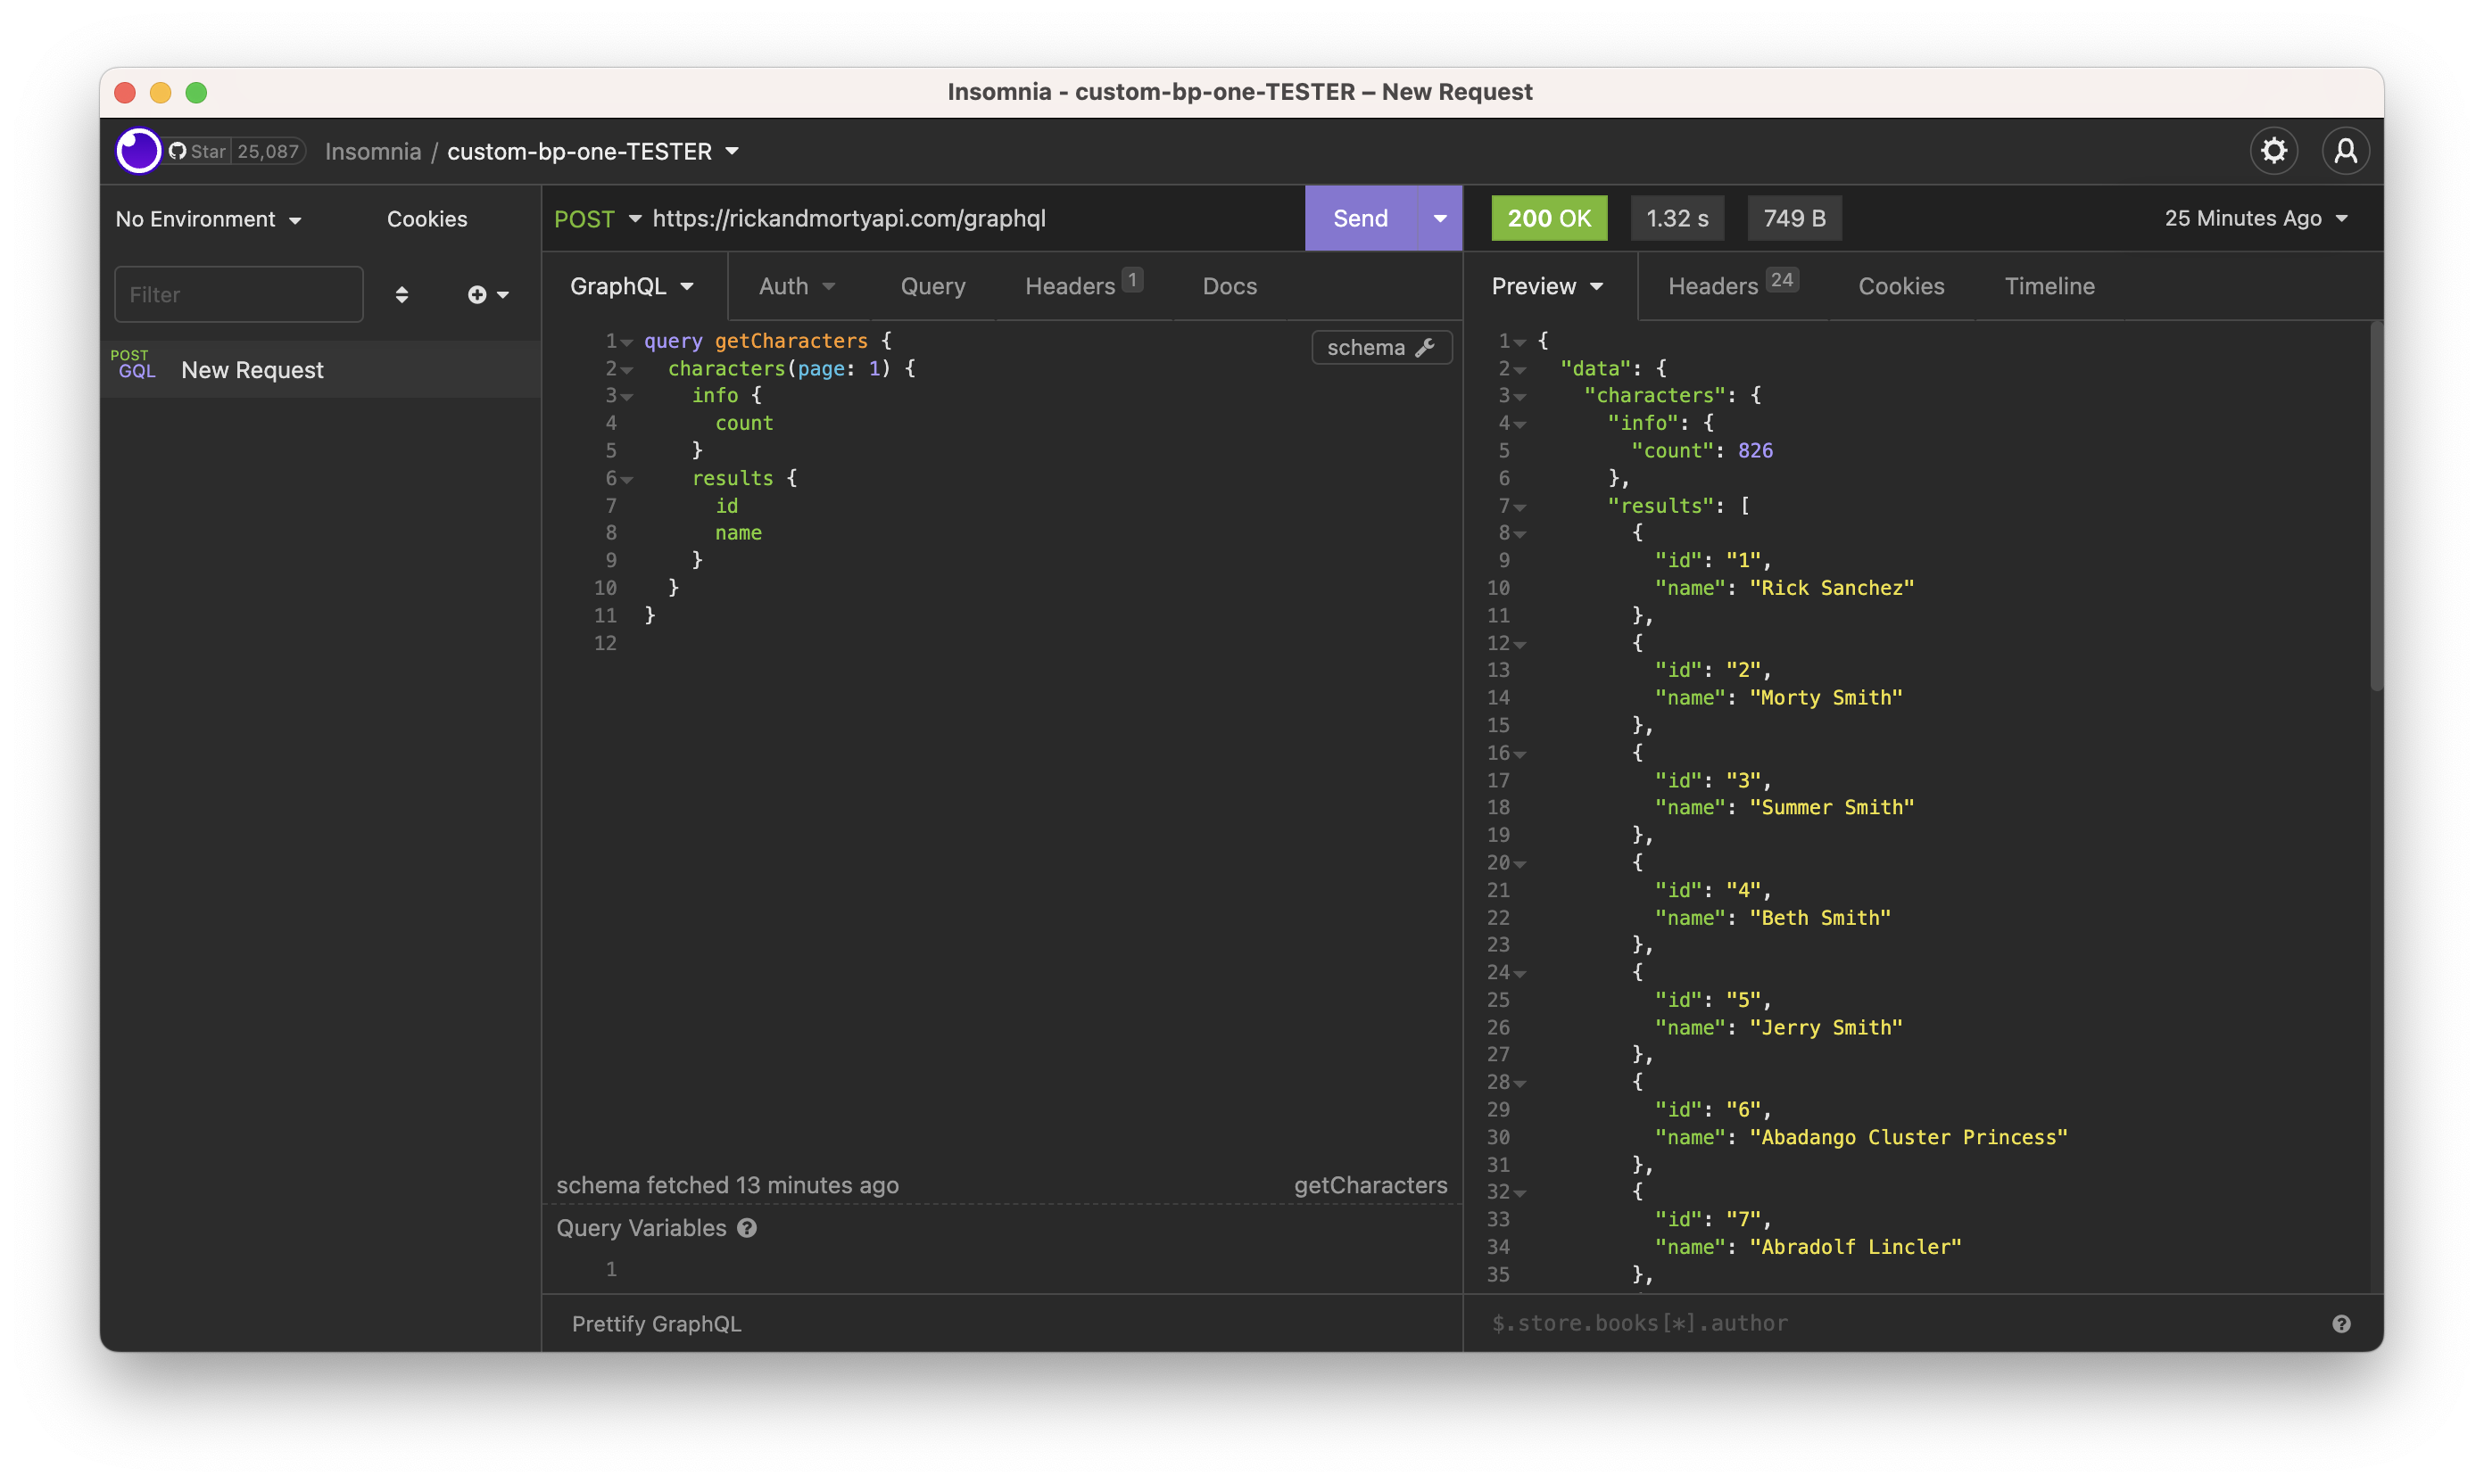Click the 1.32 s response time tag
Screen dimensions: 2484x1484
tap(1677, 218)
